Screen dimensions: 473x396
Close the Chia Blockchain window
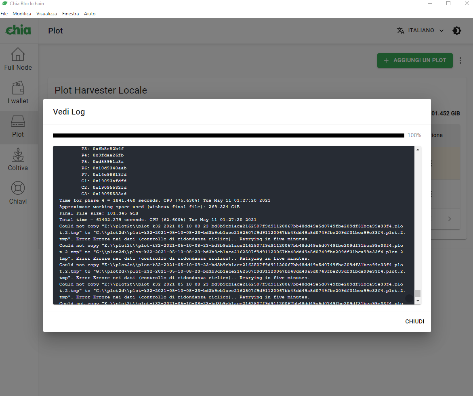pyautogui.click(x=467, y=3)
